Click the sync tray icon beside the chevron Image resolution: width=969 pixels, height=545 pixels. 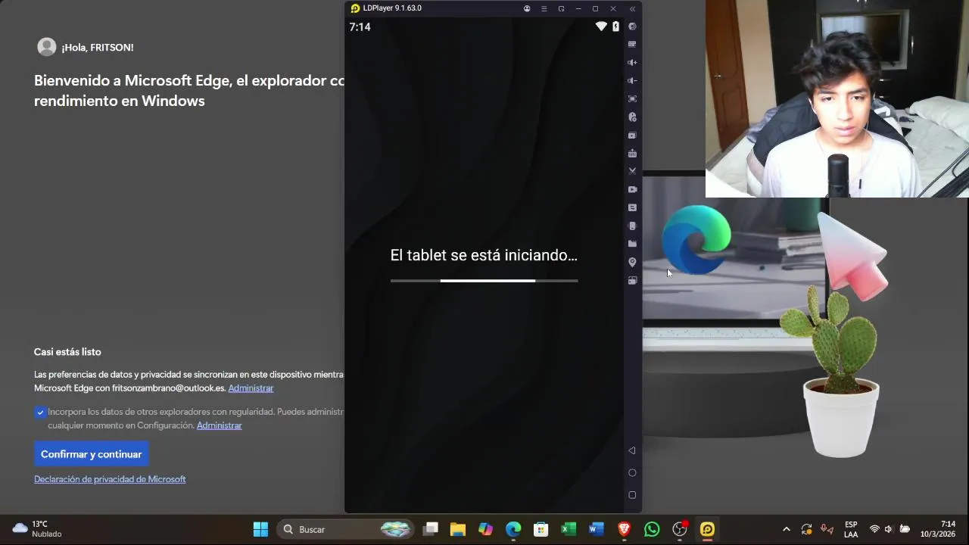click(806, 529)
